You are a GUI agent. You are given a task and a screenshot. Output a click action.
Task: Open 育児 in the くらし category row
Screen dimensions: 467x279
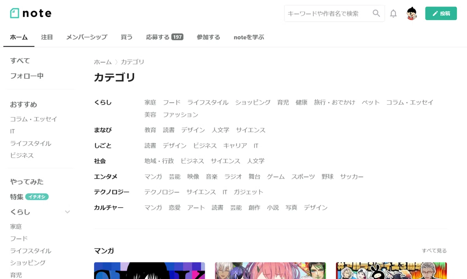click(283, 102)
